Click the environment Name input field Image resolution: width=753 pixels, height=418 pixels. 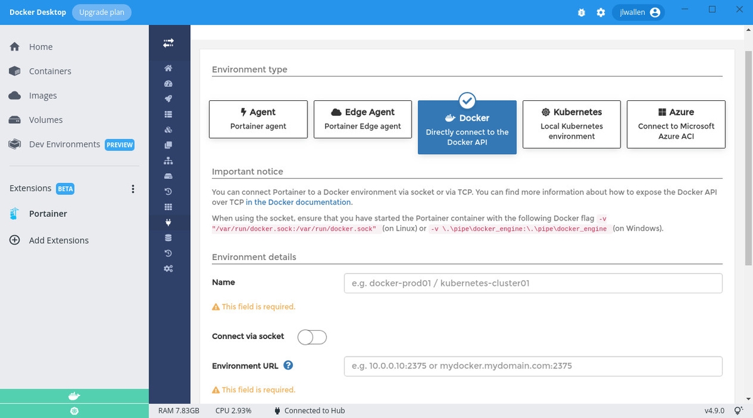[x=533, y=283]
